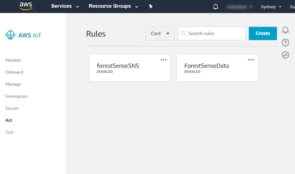Open the Manage section
This screenshot has width=295, height=174.
(x=13, y=84)
